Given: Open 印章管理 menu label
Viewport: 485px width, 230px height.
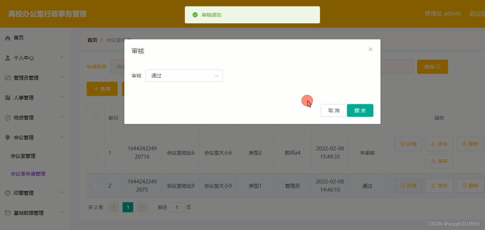Looking at the screenshot, I should coord(23,193).
